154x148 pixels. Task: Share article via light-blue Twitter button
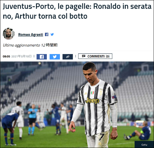(55, 57)
